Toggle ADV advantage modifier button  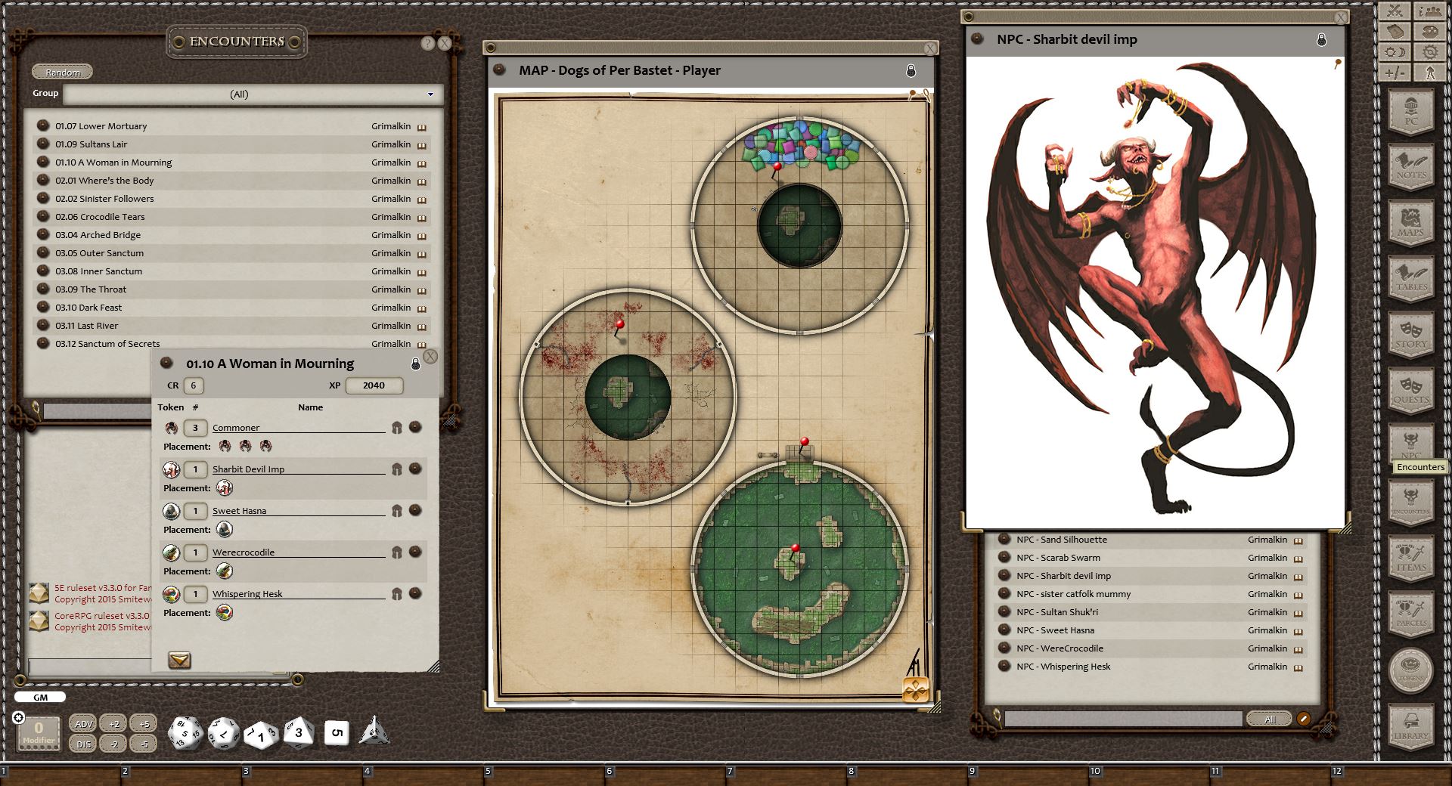(83, 723)
